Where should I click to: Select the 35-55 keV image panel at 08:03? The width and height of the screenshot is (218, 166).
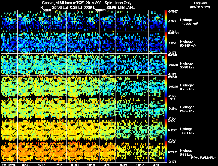(75, 86)
